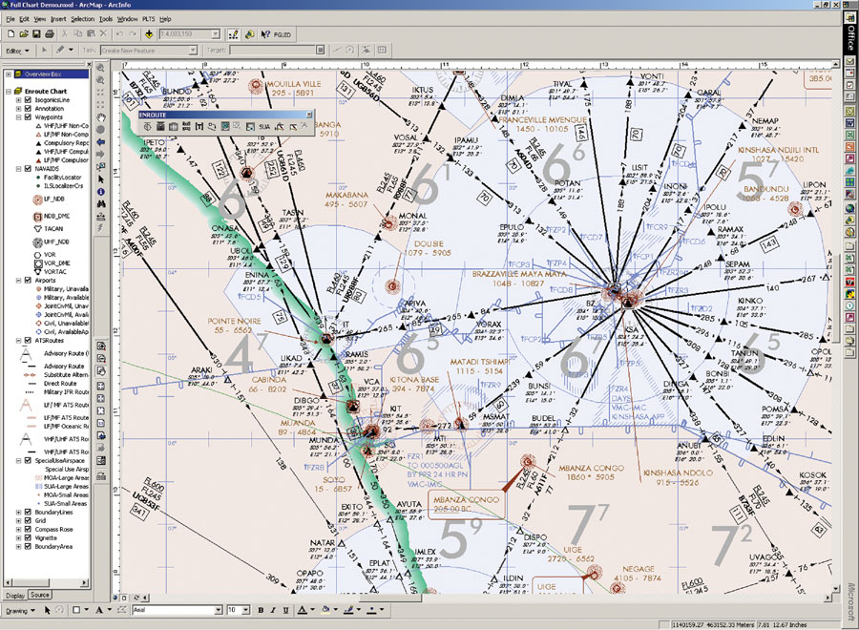Viewport: 859px width, 630px height.
Task: Click inside the Target input field
Action: coord(273,48)
